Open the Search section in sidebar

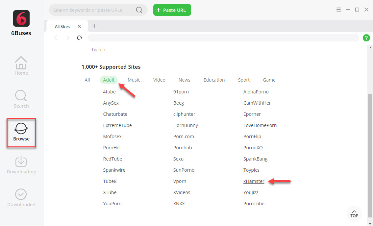tap(21, 99)
